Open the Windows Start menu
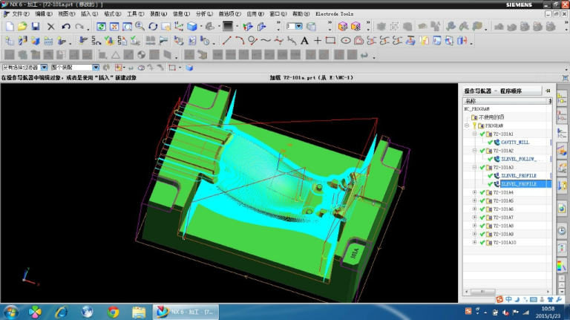Image resolution: width=570 pixels, height=320 pixels. point(10,312)
